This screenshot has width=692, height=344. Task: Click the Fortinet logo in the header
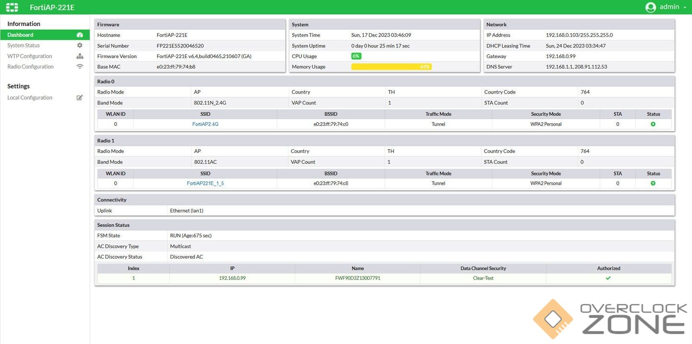coord(12,7)
